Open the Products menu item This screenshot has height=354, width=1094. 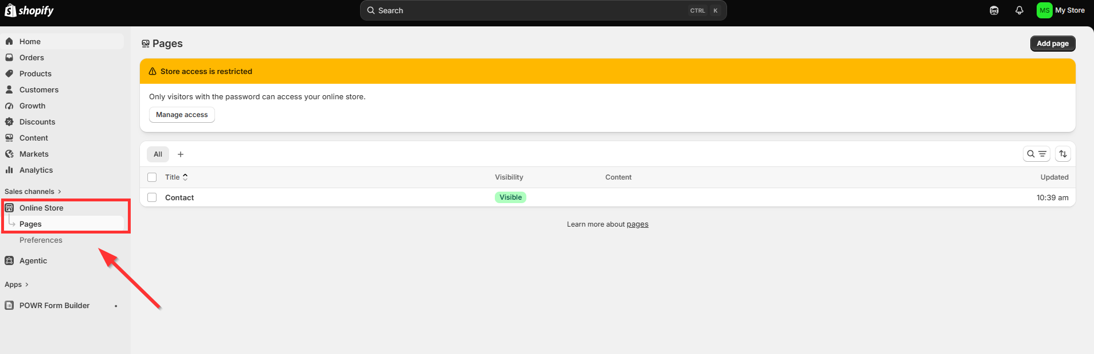coord(36,73)
